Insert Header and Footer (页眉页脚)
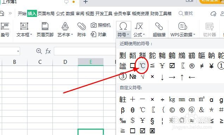Viewport: 224px width, 135px height. click(x=45, y=30)
